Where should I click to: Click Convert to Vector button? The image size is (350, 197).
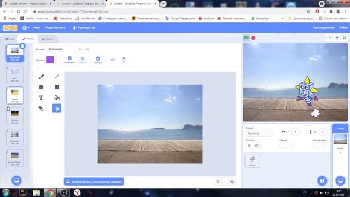pos(94,182)
